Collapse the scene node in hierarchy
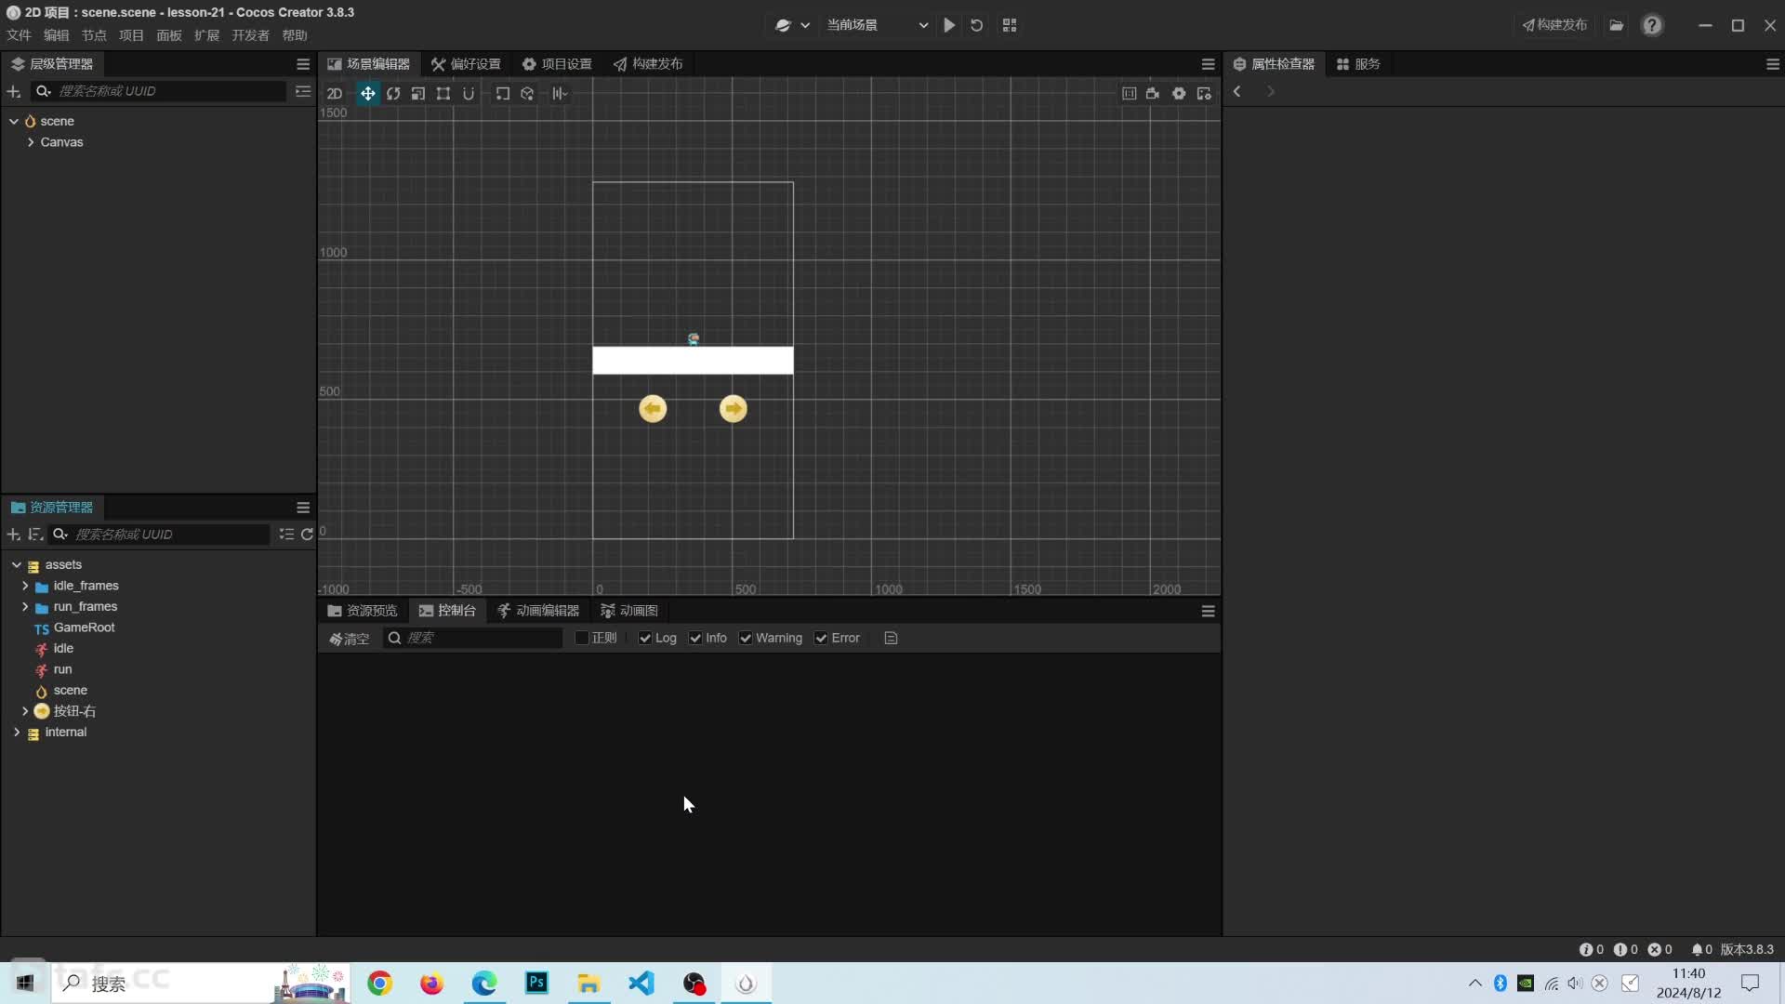 click(14, 122)
